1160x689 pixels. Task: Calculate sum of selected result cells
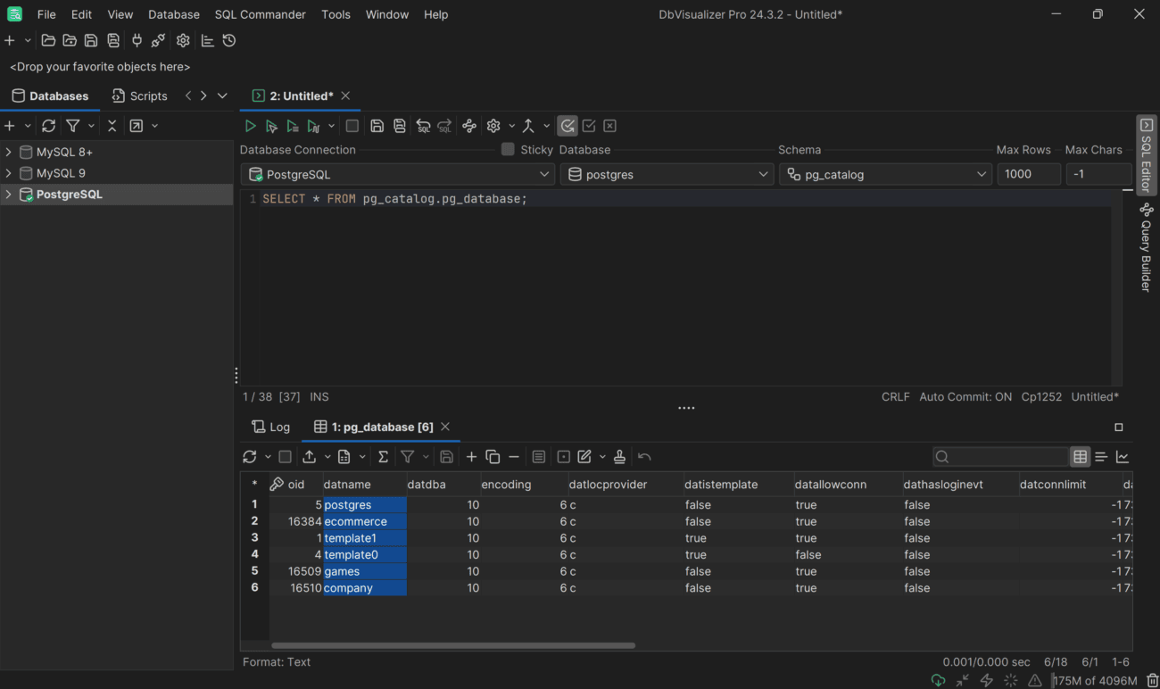(x=383, y=456)
